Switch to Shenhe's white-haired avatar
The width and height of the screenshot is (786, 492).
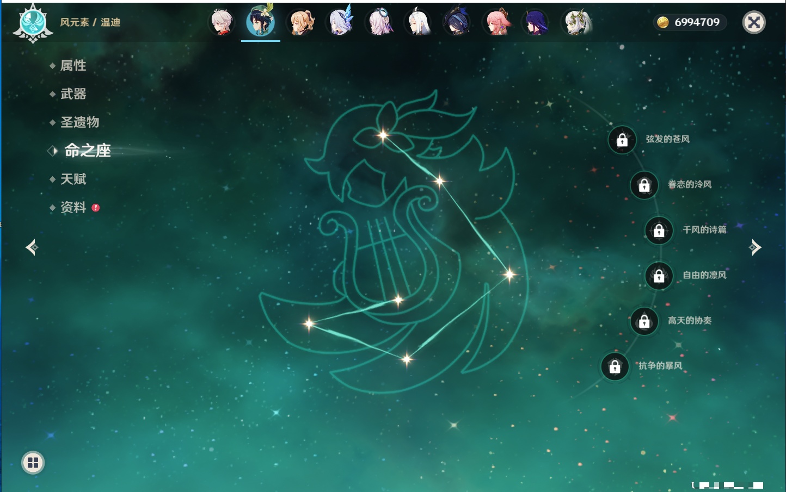click(x=419, y=22)
